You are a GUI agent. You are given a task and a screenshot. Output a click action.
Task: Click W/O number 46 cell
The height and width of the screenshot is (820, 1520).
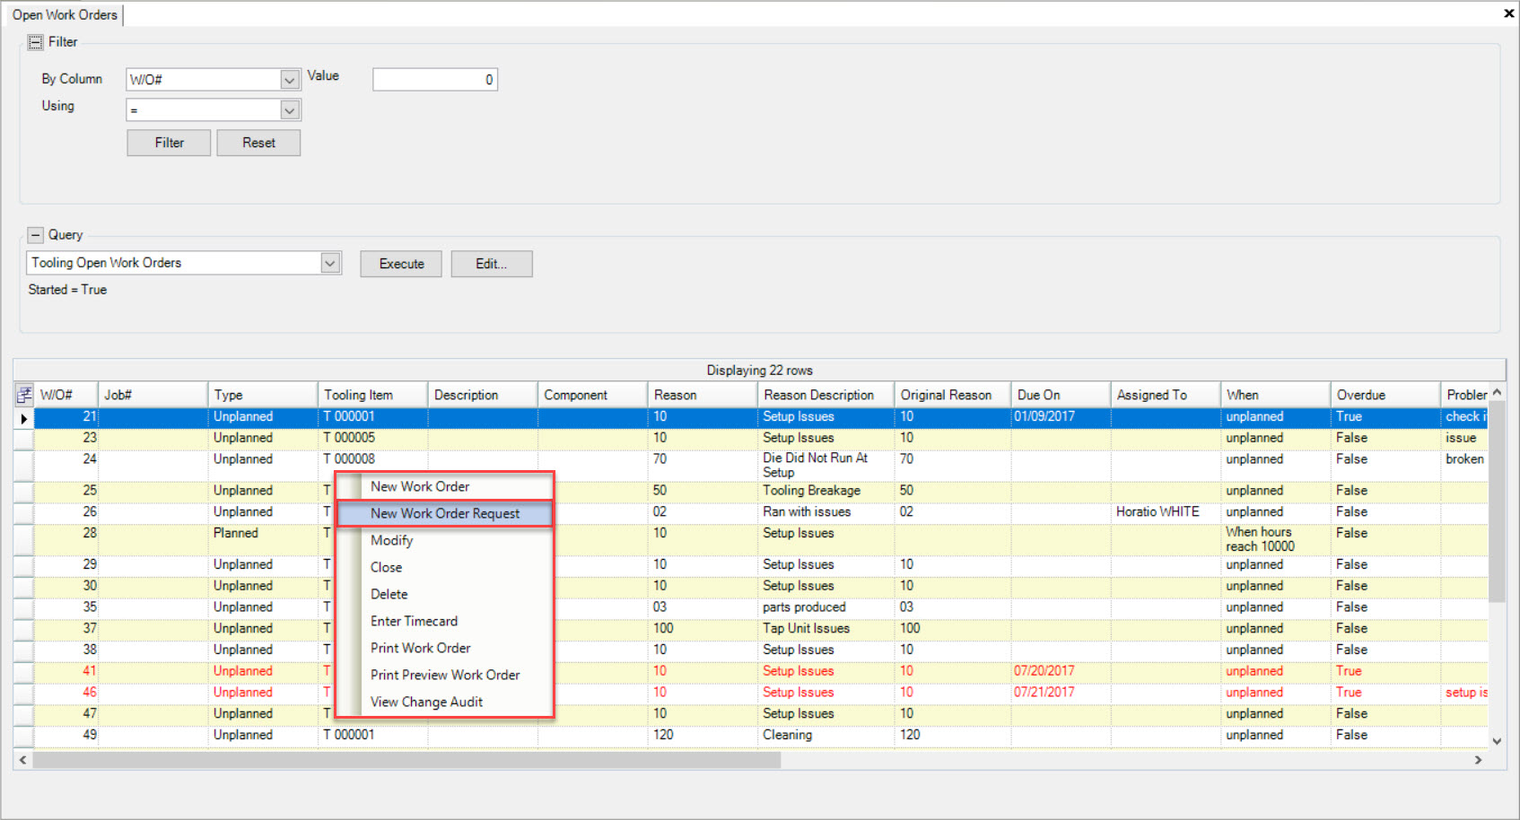coord(66,693)
